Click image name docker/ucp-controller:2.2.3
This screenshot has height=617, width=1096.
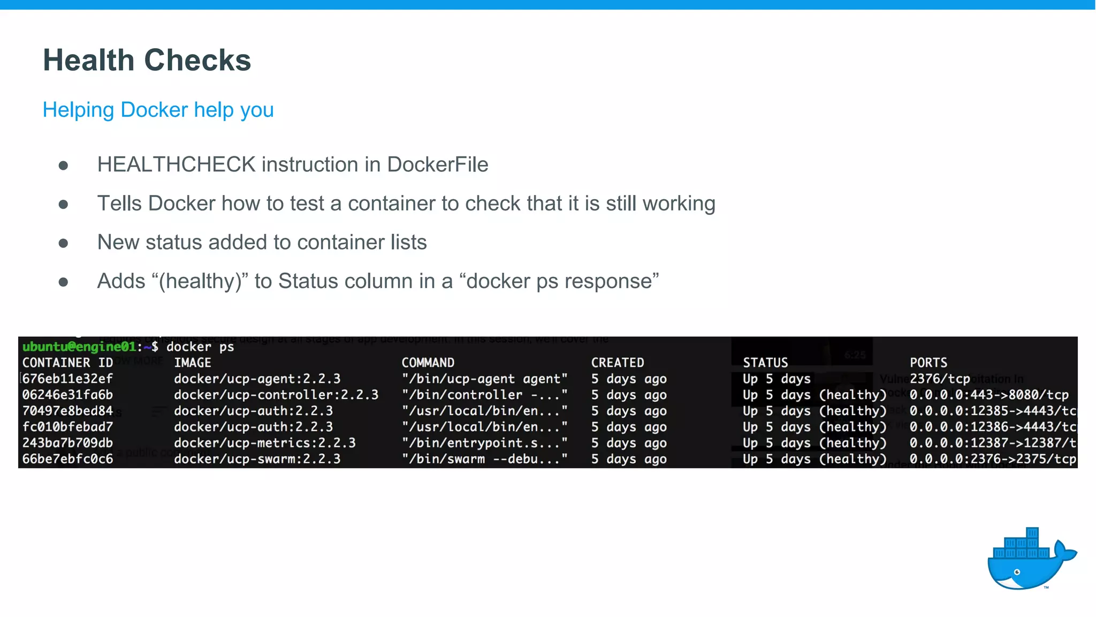click(276, 395)
